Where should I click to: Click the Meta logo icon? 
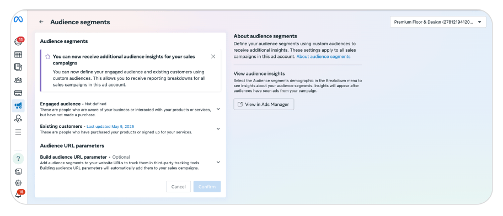point(18,19)
